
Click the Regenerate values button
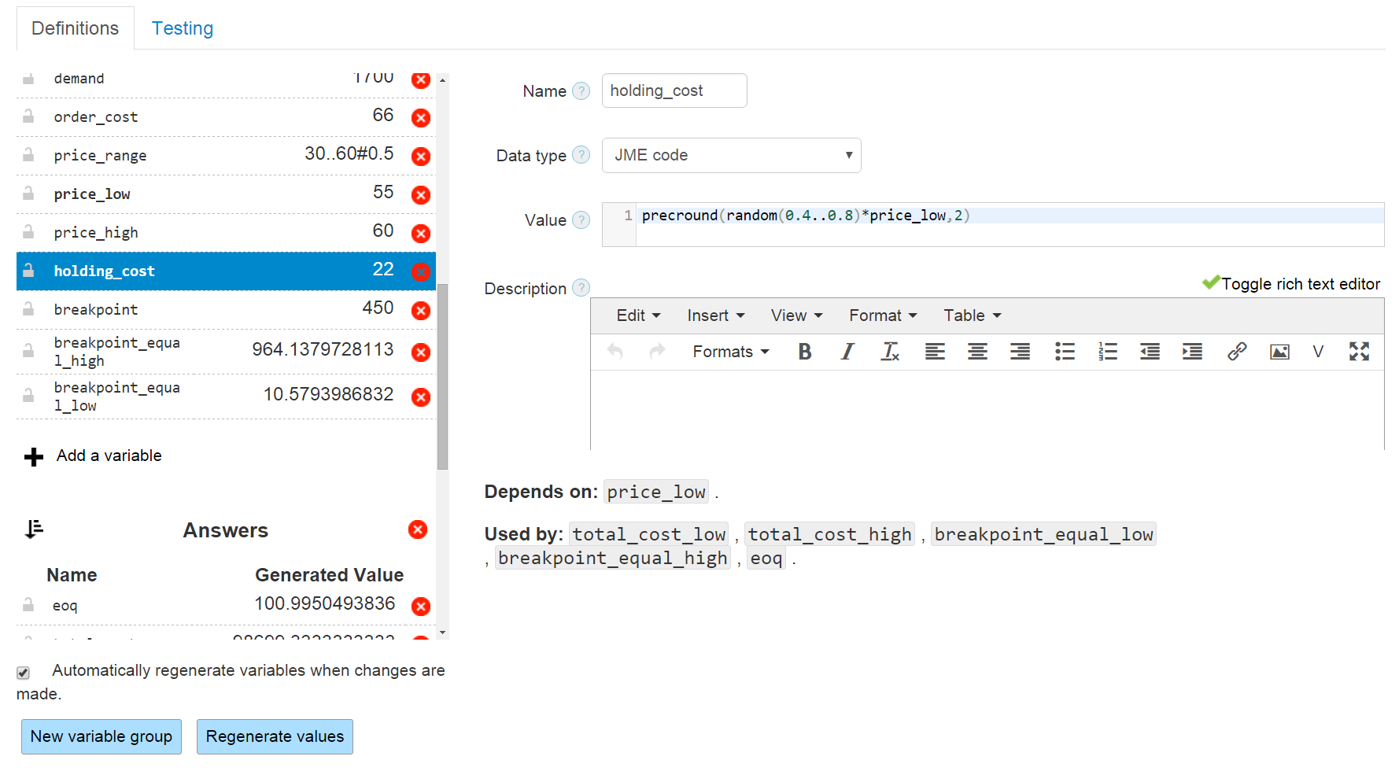[275, 736]
